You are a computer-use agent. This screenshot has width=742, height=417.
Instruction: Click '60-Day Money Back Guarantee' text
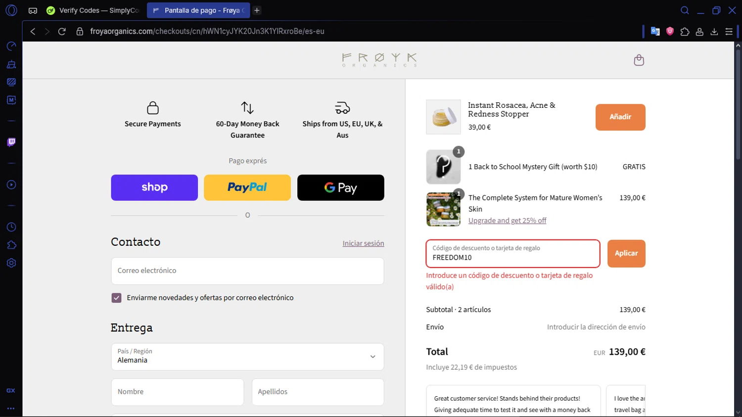coord(247,130)
